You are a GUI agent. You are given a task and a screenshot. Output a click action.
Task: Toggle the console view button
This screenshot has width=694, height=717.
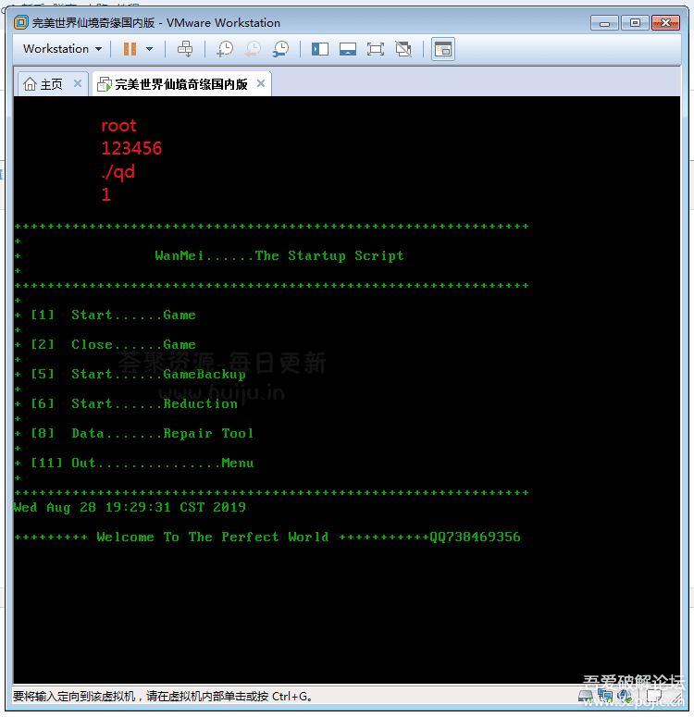(x=443, y=49)
